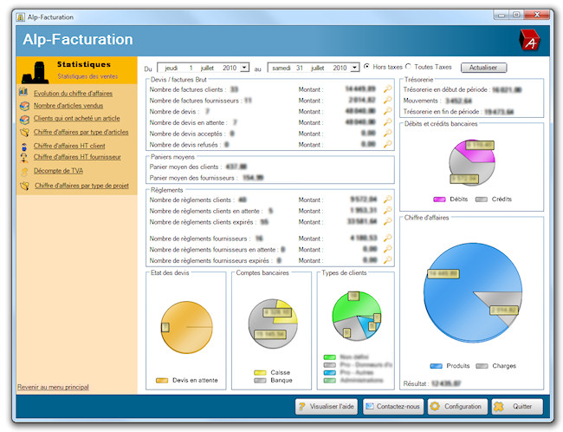563x432 pixels.
Task: Click the Visualiser l'aide button
Action: click(327, 406)
